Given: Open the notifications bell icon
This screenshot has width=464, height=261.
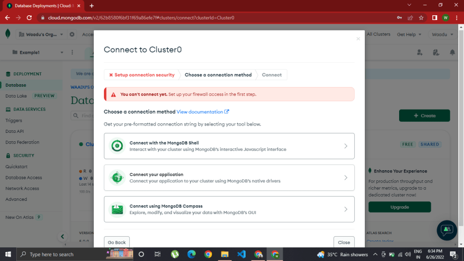Looking at the screenshot, I should tap(452, 52).
